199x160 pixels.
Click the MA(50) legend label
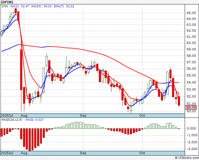[x=36, y=6]
